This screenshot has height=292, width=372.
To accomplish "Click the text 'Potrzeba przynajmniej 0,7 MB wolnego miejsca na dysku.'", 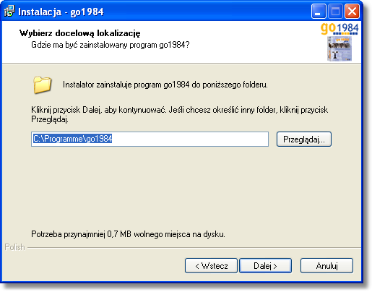I will (128, 234).
